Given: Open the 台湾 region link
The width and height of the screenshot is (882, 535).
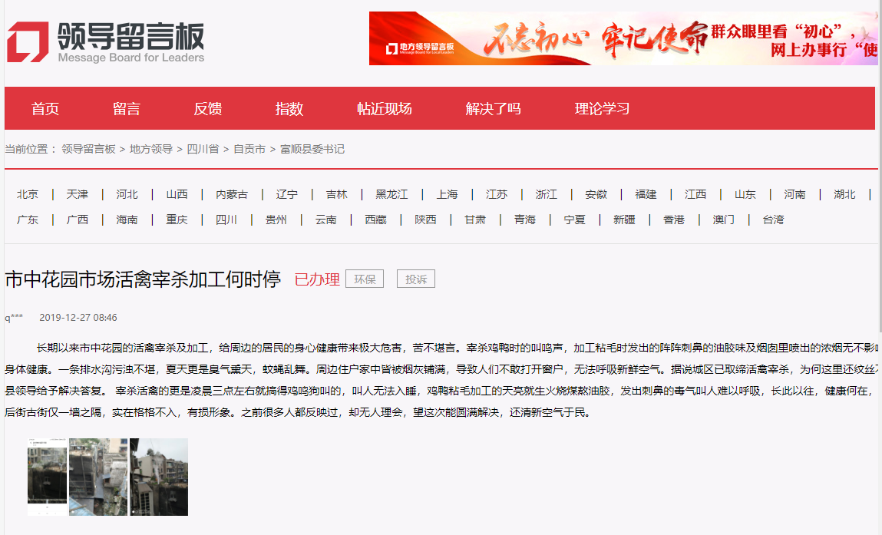Looking at the screenshot, I should tap(773, 220).
